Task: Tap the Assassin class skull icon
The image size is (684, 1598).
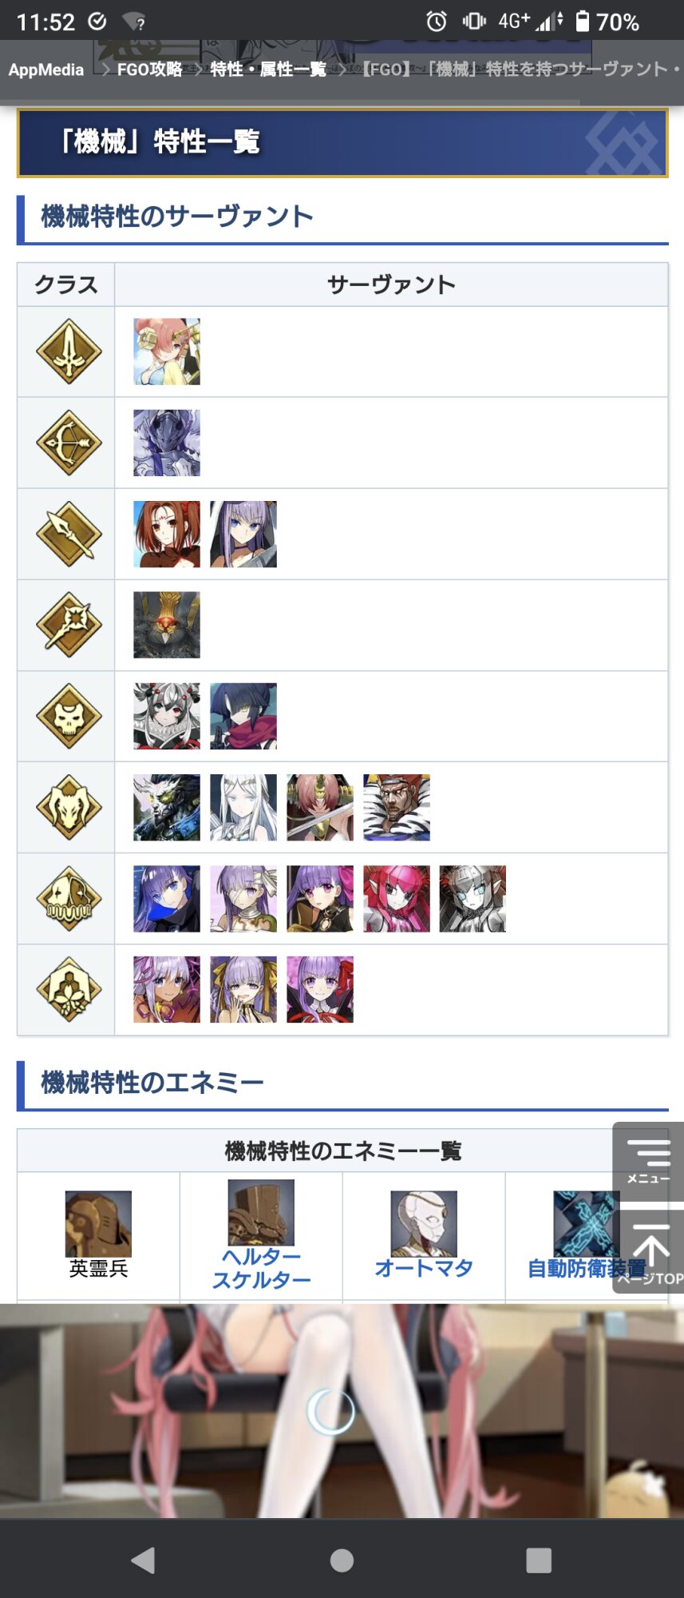Action: (69, 716)
